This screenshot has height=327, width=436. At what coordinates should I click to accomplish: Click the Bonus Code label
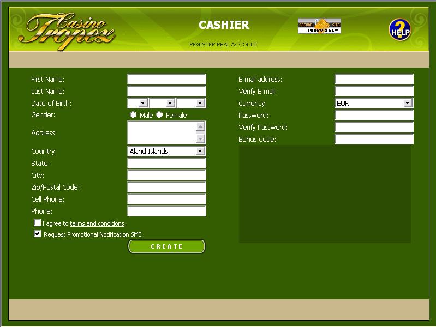click(x=257, y=139)
